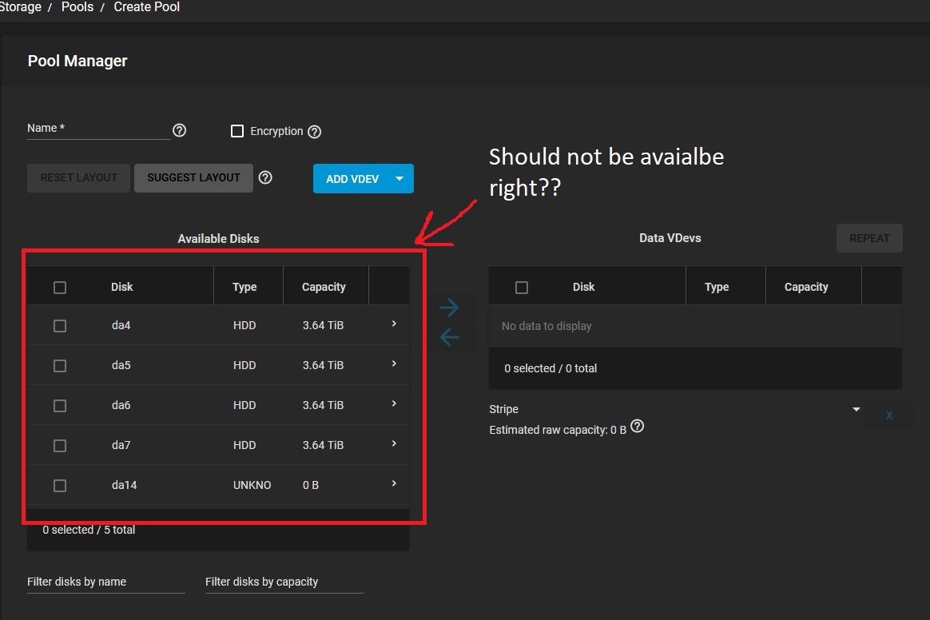Check the da4 disk checkbox

(x=60, y=326)
